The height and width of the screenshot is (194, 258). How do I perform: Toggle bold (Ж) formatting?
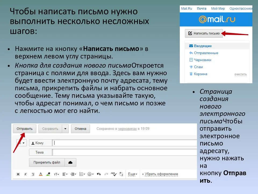tap(18, 174)
